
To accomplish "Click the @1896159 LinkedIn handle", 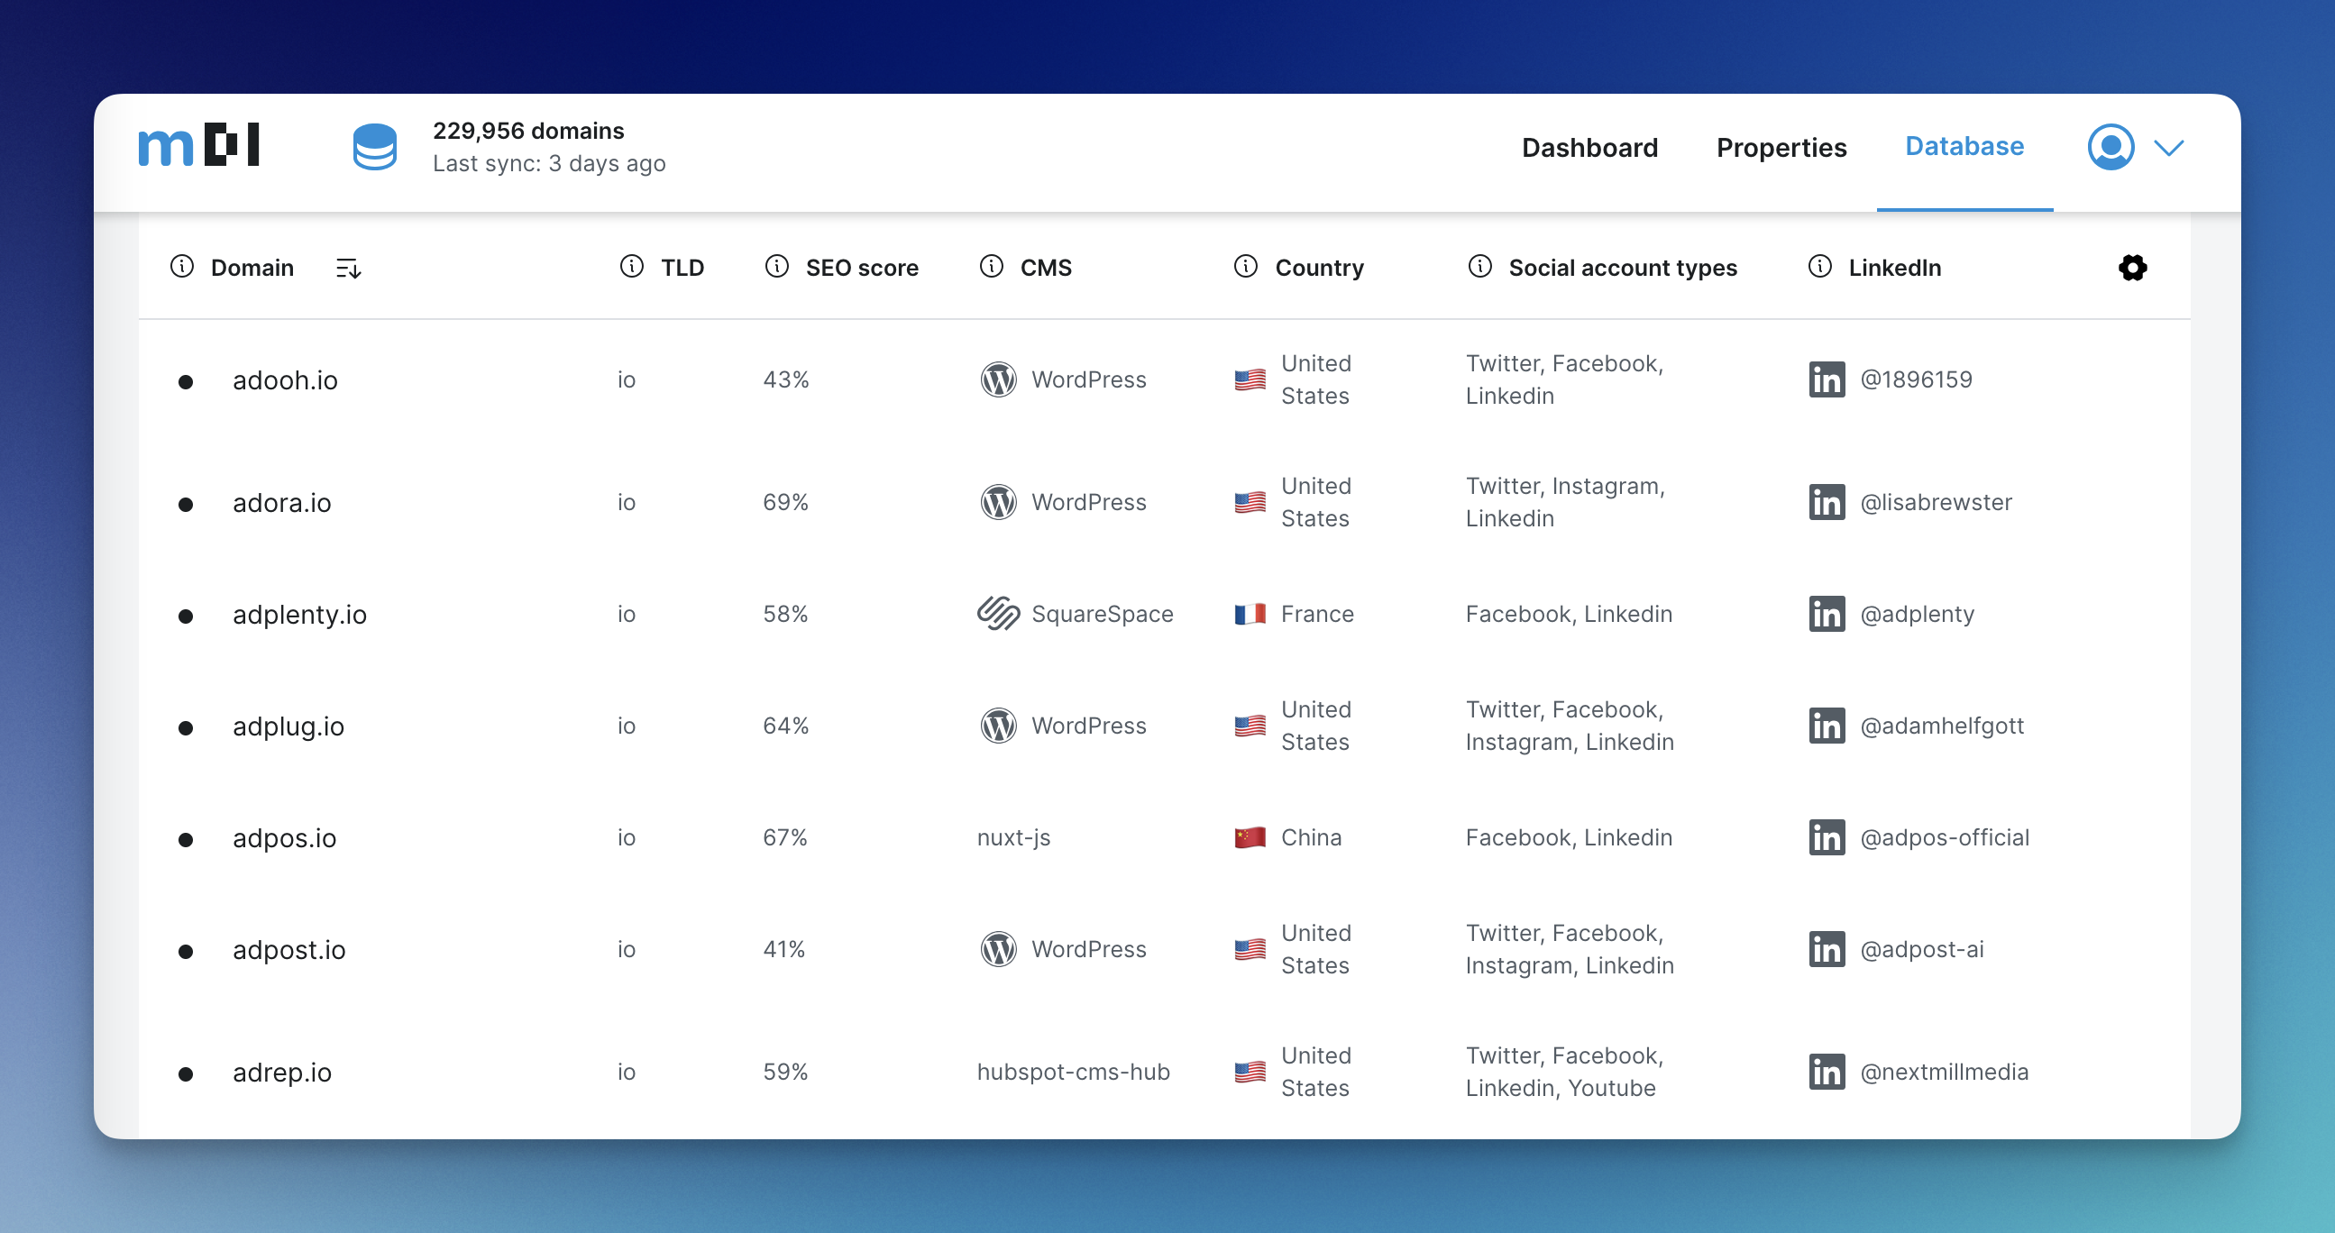I will click(1916, 379).
